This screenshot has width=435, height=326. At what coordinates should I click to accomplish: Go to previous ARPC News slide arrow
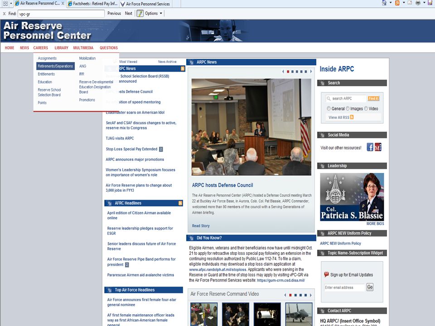tap(283, 72)
